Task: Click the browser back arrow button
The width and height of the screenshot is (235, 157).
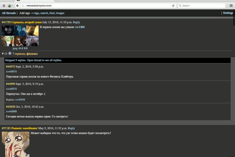Action: [x=18, y=6]
